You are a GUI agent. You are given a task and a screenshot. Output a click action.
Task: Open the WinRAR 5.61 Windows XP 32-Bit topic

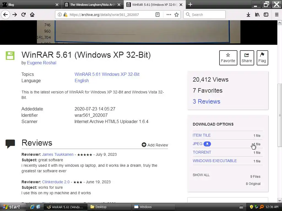(107, 74)
